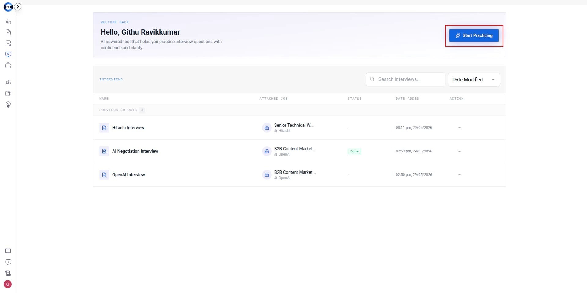
Task: Click the Attached Job column header
Action: (x=274, y=99)
